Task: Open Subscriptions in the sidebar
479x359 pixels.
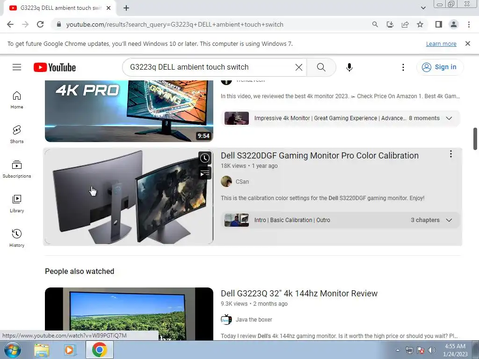Action: [x=17, y=169]
